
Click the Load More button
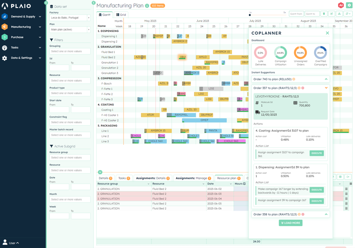(290, 223)
